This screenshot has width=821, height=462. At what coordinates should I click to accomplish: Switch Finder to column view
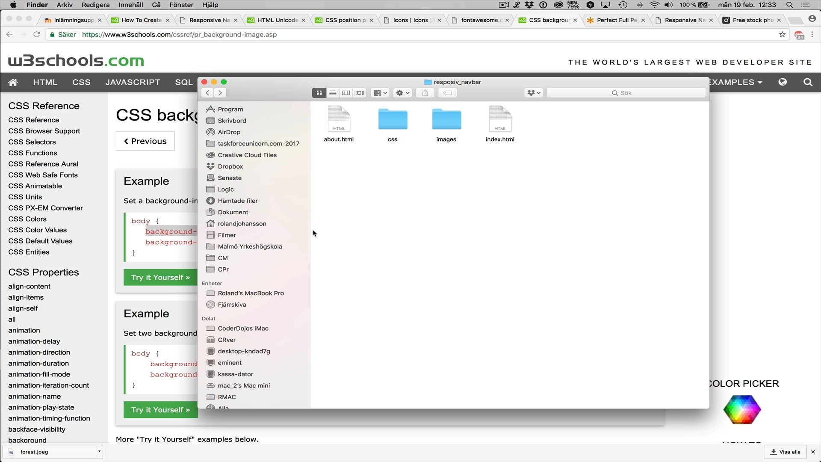(346, 93)
